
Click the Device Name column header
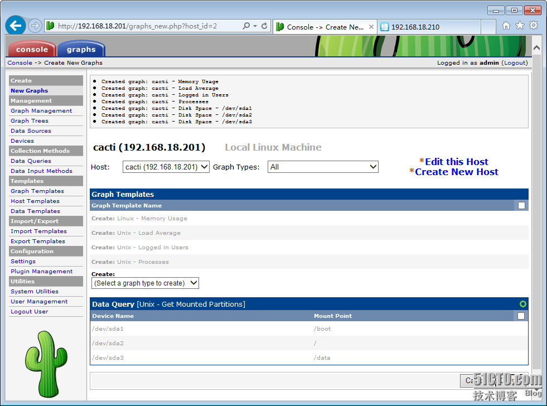(x=113, y=316)
